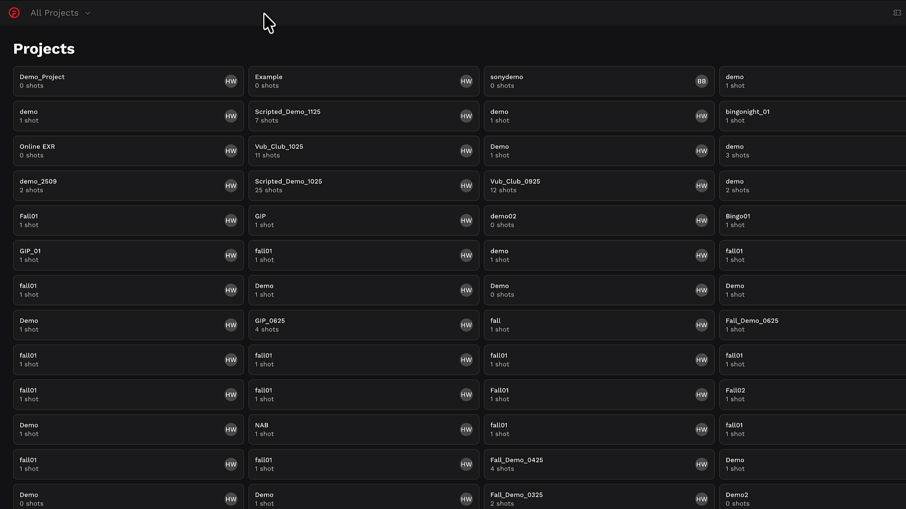Click the layout icon in top-right corner

click(897, 13)
